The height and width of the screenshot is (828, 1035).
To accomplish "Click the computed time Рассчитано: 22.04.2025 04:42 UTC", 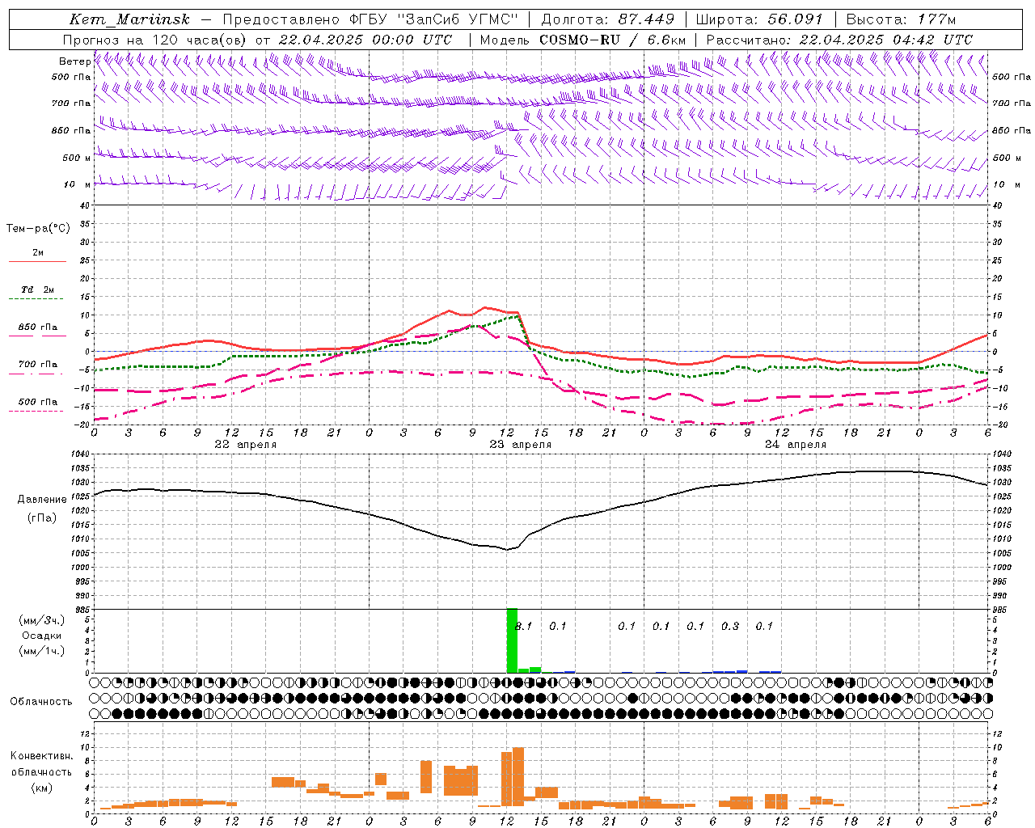I will [839, 40].
